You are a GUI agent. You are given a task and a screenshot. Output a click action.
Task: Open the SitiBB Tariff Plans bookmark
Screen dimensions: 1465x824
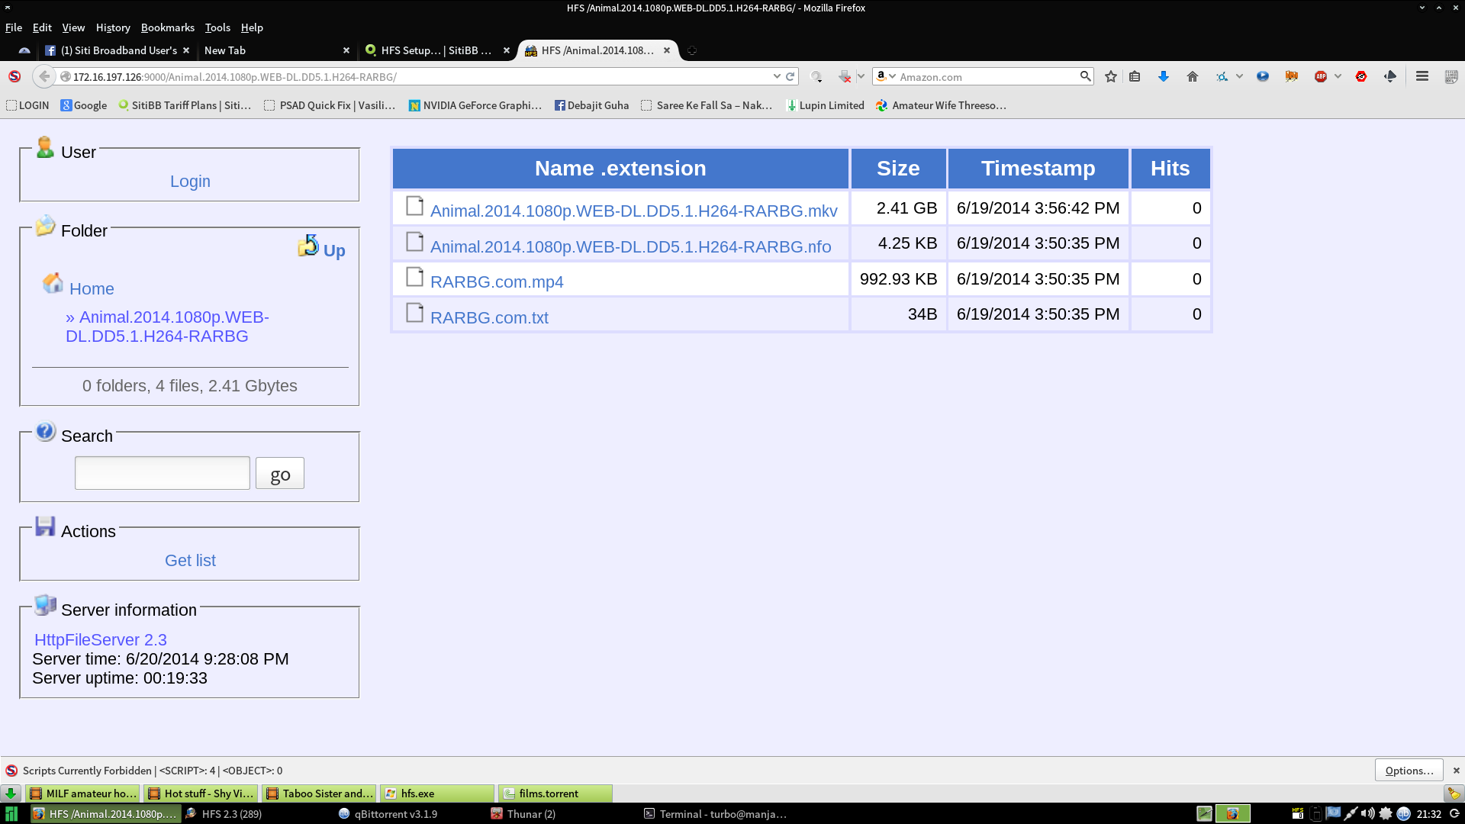185,105
